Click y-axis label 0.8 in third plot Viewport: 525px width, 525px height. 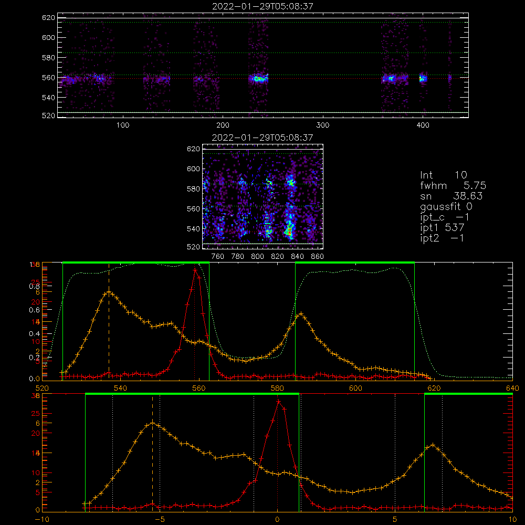[x=35, y=286]
